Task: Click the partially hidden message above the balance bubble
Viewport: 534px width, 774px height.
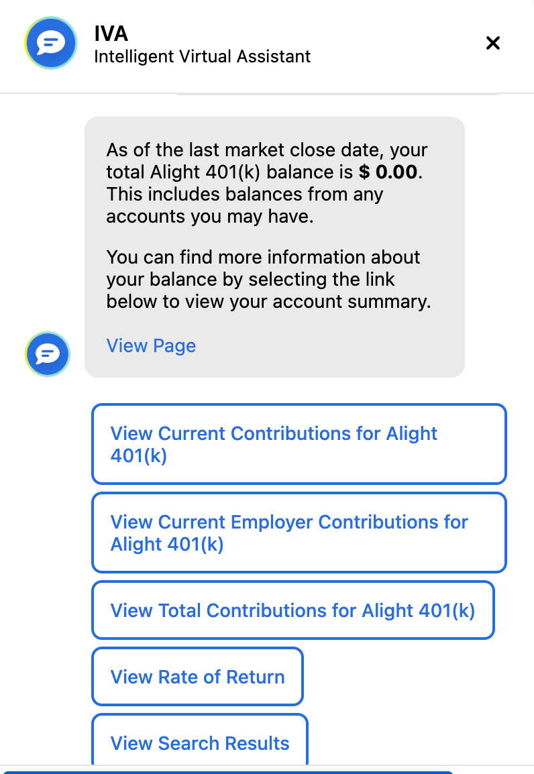Action: pos(335,94)
